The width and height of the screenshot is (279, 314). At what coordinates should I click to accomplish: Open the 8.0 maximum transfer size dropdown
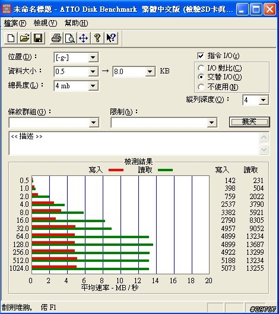[x=150, y=71]
